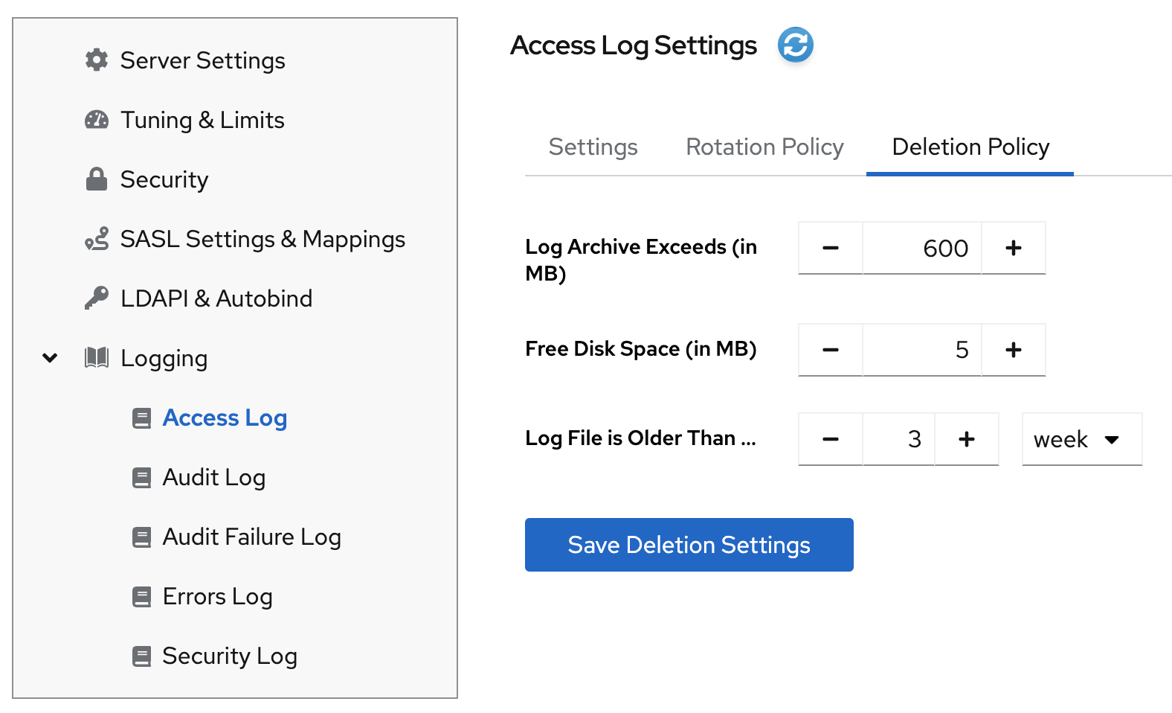The image size is (1172, 713).
Task: Select Security Log in sidebar
Action: (229, 656)
